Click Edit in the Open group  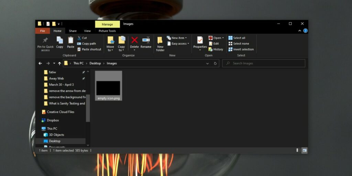(214, 44)
